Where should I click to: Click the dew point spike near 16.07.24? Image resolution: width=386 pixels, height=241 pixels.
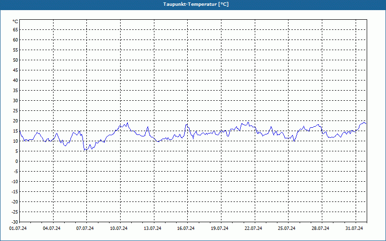[187, 124]
